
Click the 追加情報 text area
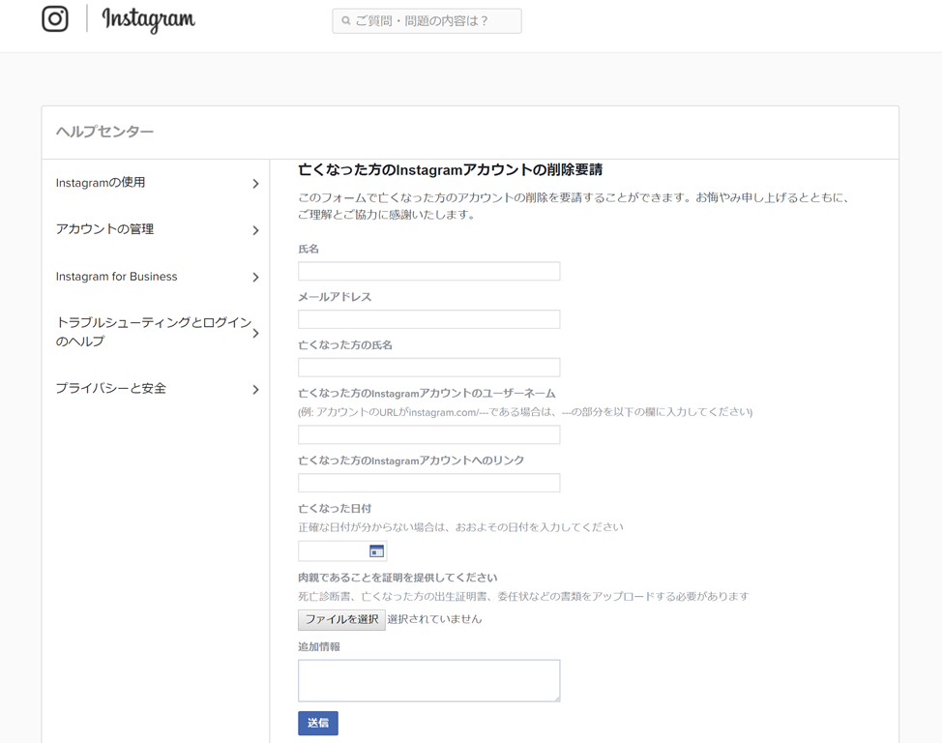pyautogui.click(x=429, y=680)
